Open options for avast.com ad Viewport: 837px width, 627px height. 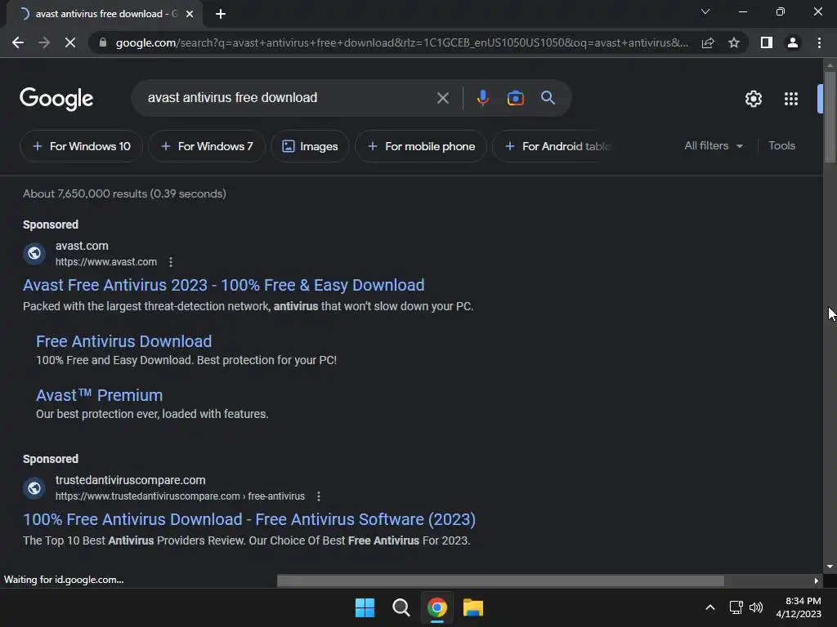pyautogui.click(x=171, y=262)
